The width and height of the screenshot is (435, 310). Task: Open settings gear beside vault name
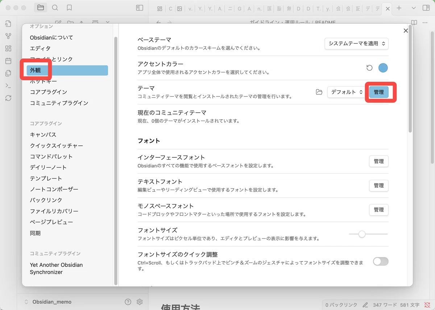pos(140,302)
